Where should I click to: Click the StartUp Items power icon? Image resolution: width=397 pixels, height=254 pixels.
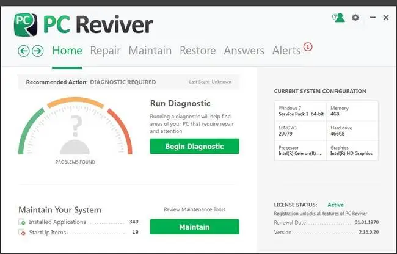click(x=22, y=232)
